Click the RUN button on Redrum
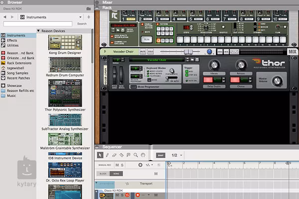The height and width of the screenshot is (199, 299). click(147, 39)
